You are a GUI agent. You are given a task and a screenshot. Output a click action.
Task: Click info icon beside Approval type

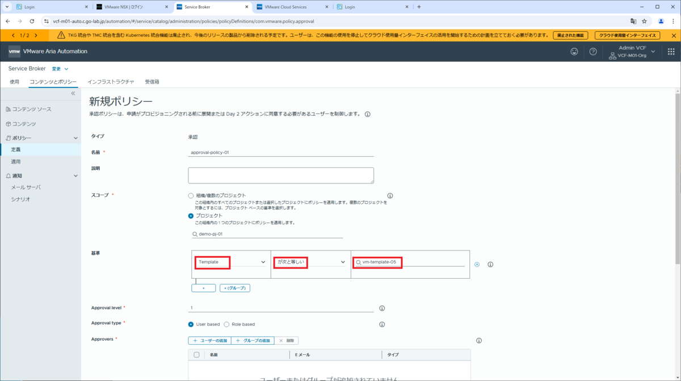382,325
